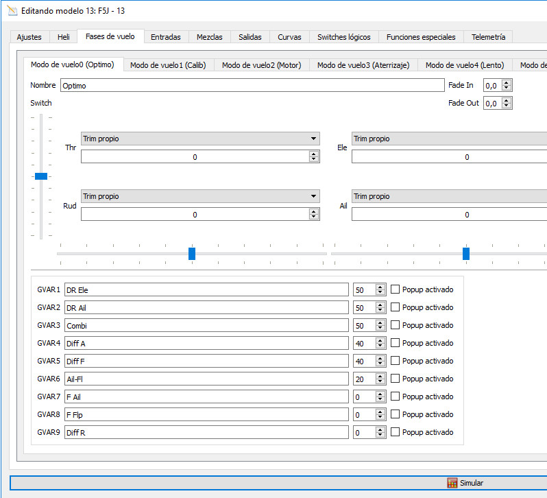Expand the Rud Trim propio dropdown
Image resolution: width=547 pixels, height=498 pixels.
coord(199,196)
